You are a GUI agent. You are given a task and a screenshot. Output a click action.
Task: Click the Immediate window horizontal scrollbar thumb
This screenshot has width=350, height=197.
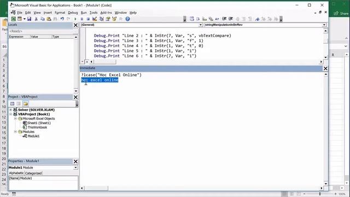[96, 188]
